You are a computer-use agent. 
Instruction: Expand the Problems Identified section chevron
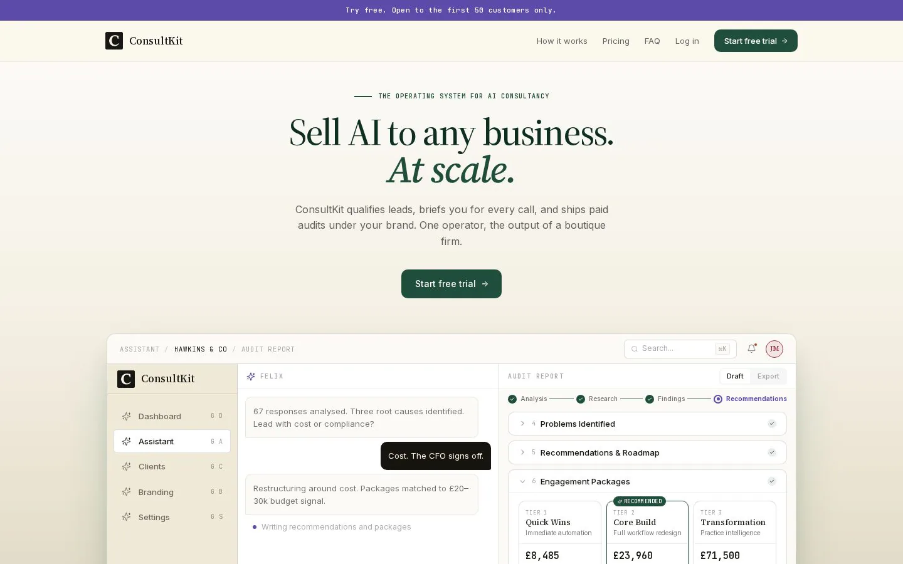pyautogui.click(x=522, y=424)
